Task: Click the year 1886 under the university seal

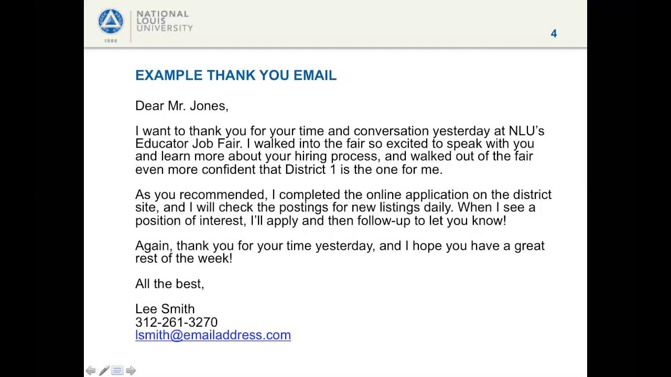Action: click(x=111, y=40)
